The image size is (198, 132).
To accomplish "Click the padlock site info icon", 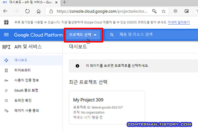I will click(x=51, y=11).
